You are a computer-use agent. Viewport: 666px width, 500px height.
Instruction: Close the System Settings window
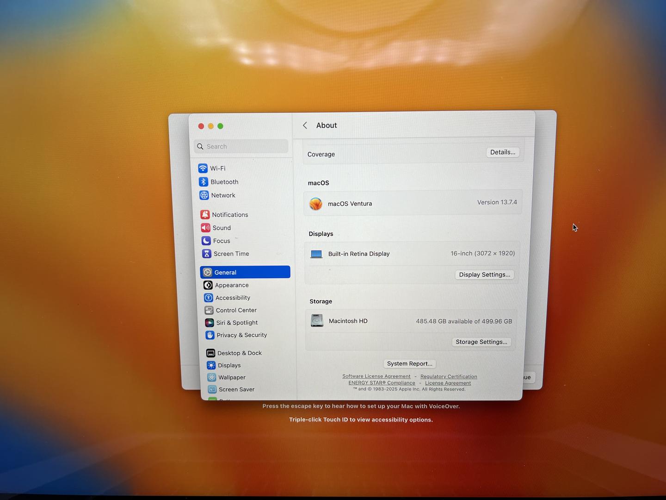point(201,126)
